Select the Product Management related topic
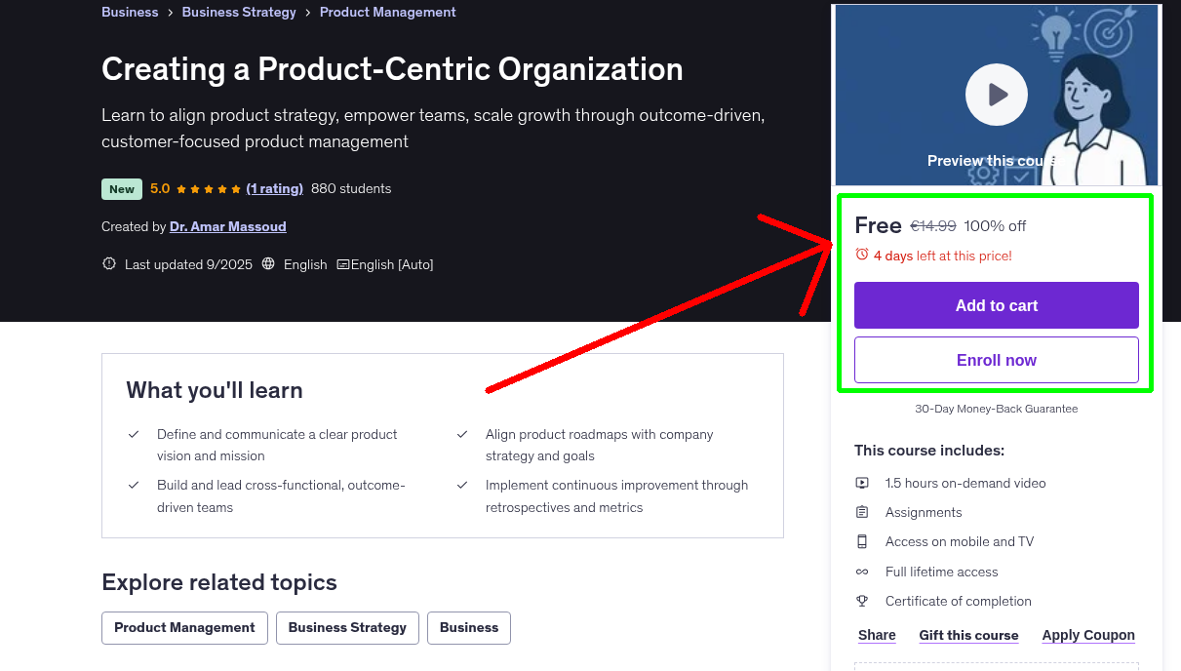The height and width of the screenshot is (671, 1181). [184, 627]
